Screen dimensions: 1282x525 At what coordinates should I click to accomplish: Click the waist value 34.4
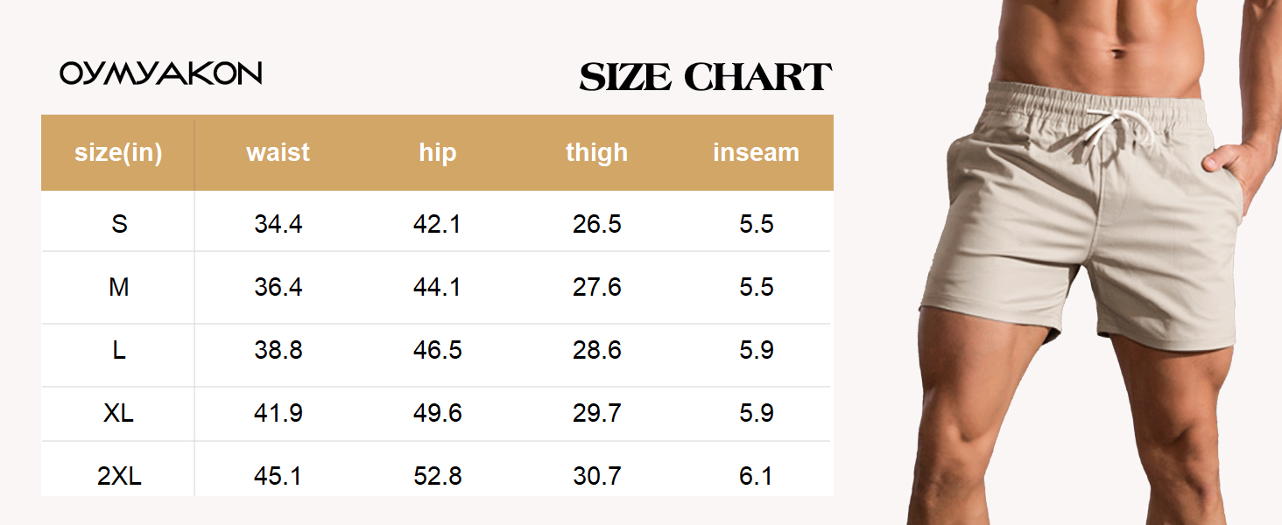click(x=278, y=224)
